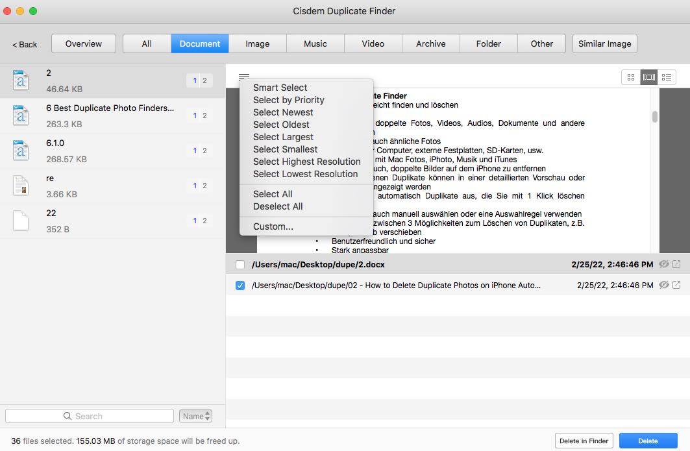The width and height of the screenshot is (690, 451).
Task: Select file 2 badge in the 22 row
Action: pyautogui.click(x=204, y=221)
